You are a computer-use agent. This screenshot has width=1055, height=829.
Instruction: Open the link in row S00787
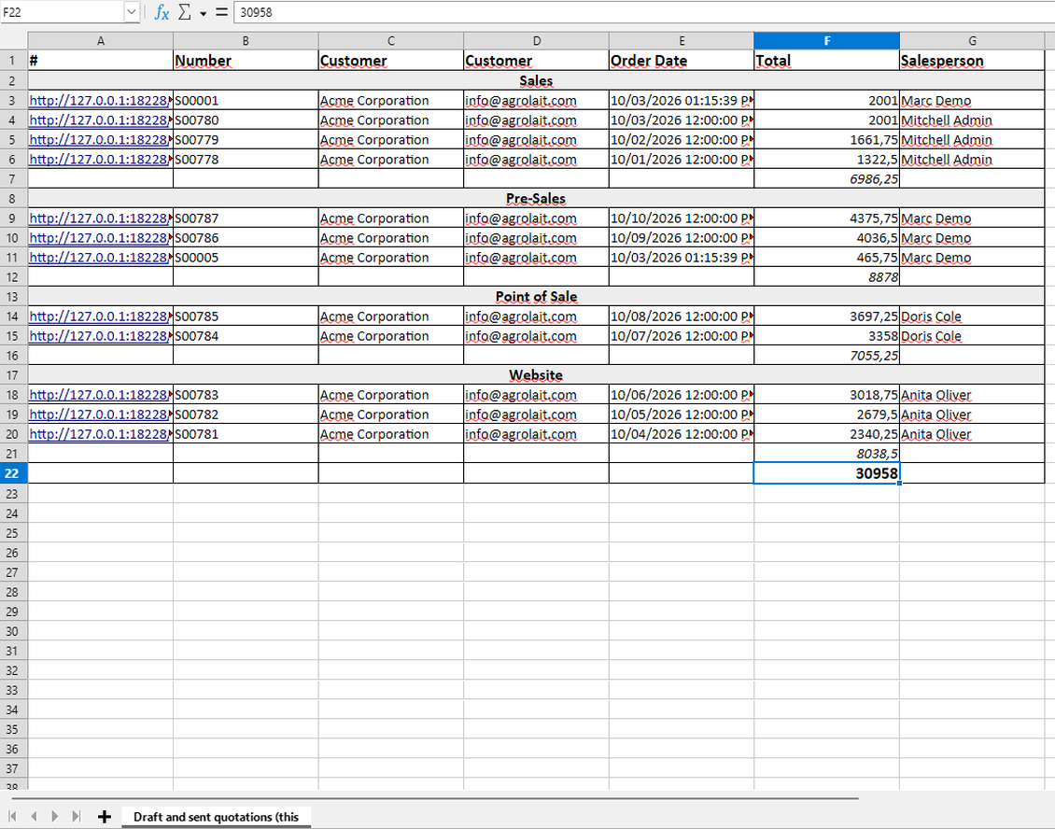point(100,218)
